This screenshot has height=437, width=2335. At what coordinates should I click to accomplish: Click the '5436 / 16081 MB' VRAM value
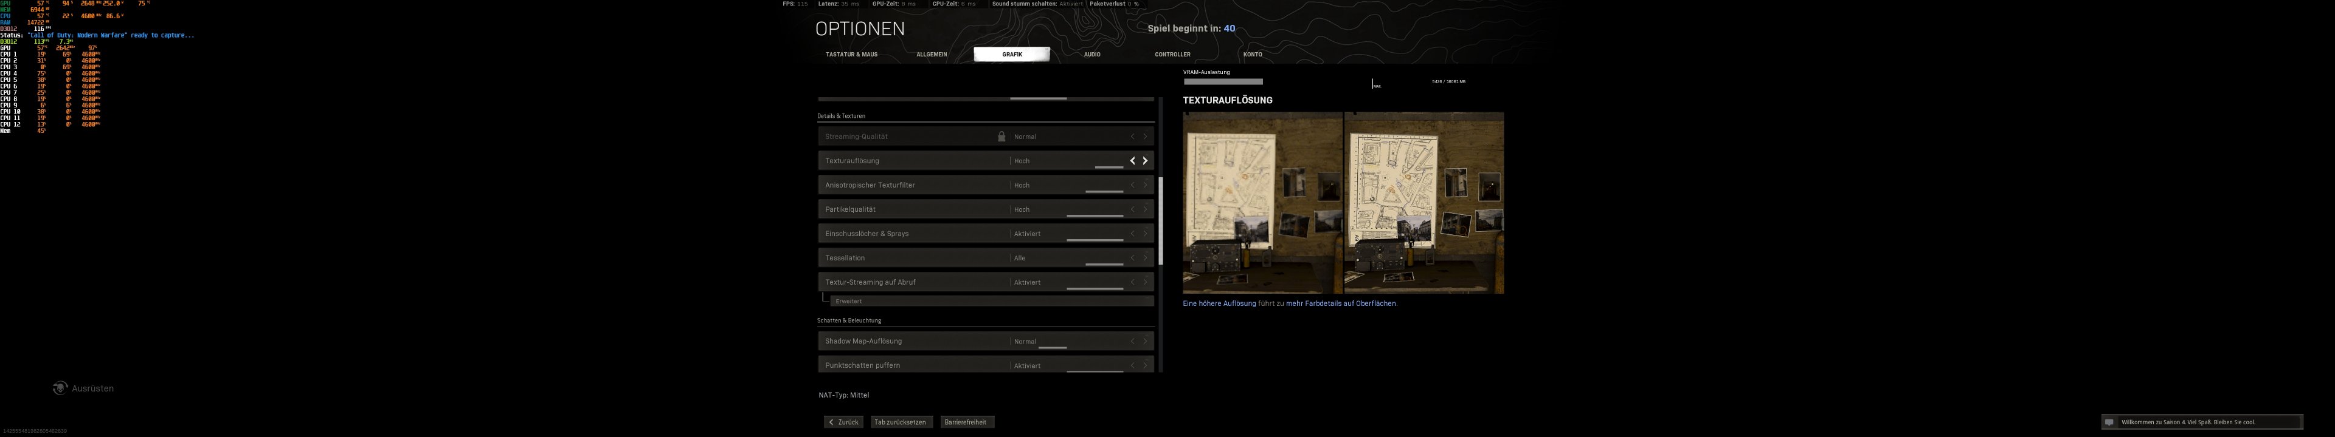[1448, 81]
